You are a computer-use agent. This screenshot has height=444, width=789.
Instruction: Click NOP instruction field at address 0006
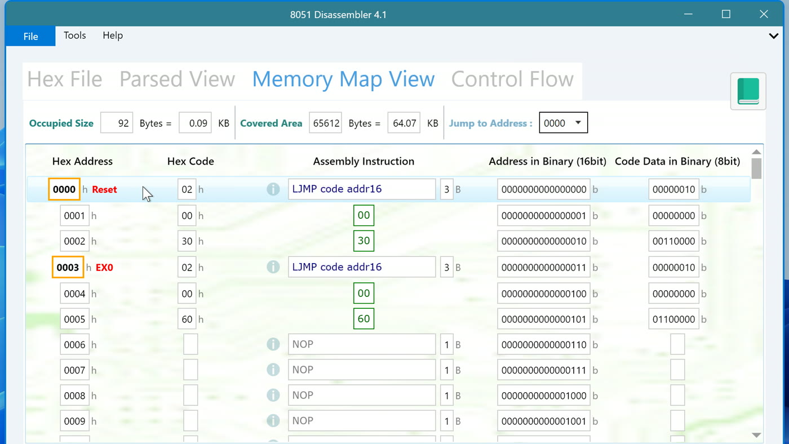tap(362, 344)
